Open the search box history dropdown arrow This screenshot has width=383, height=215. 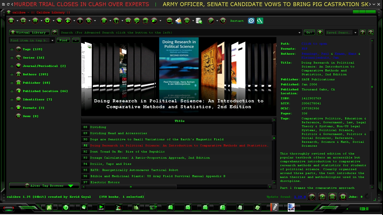(x=300, y=33)
